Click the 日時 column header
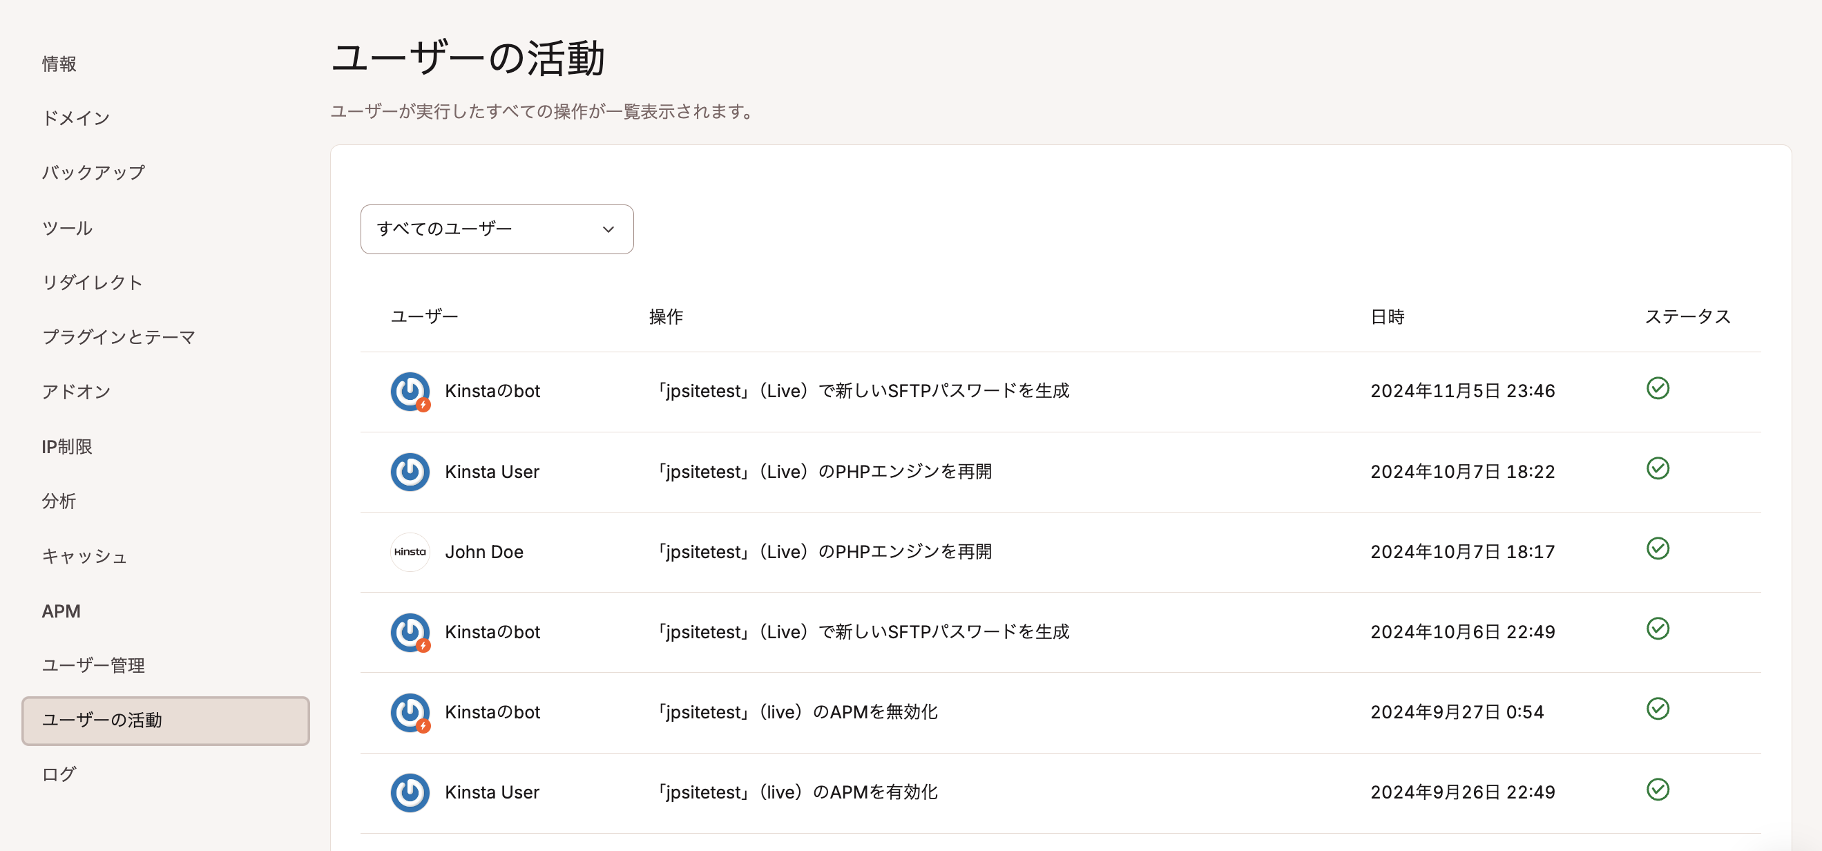Screen dimensions: 1822x851 point(1388,317)
